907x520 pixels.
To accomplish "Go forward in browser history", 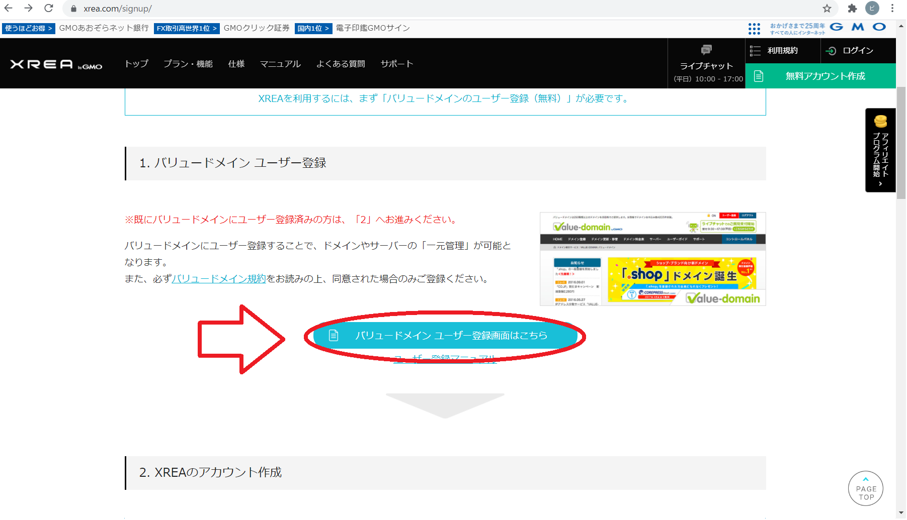I will (28, 8).
